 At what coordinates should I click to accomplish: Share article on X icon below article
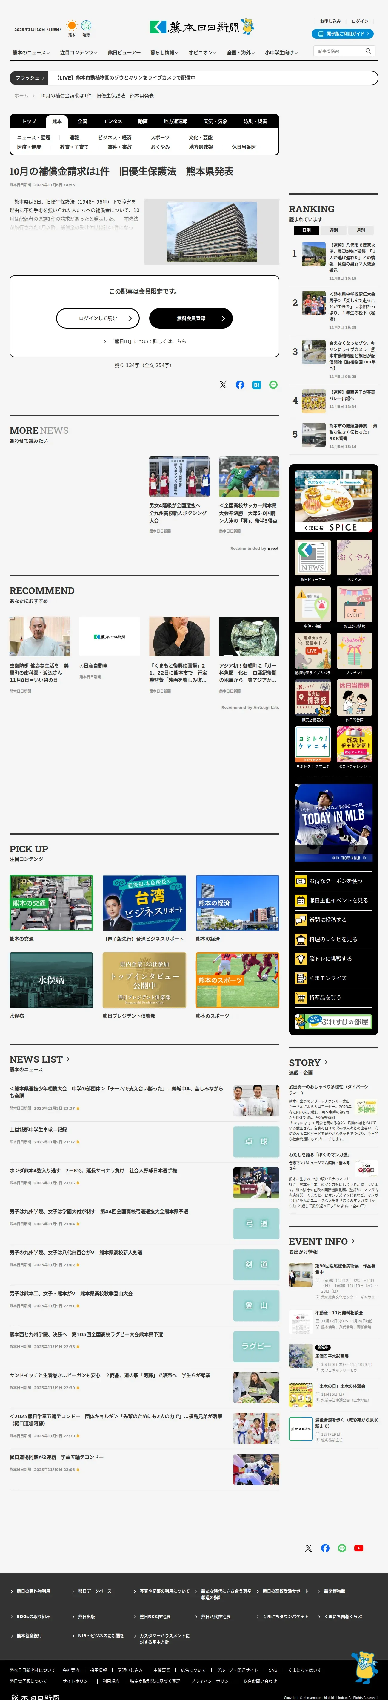(x=223, y=385)
